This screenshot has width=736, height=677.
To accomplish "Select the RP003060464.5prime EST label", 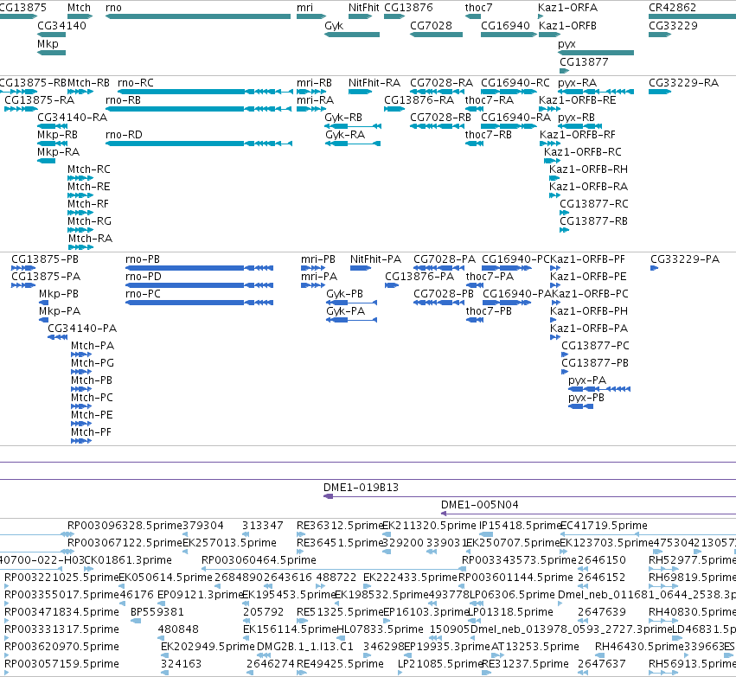I will pyautogui.click(x=259, y=560).
